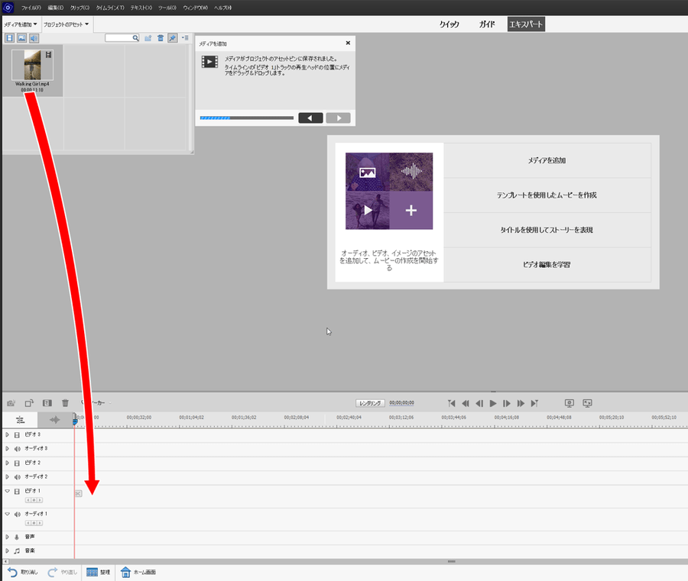
Task: Click タイトルを使用してストーリーを表現
Action: tap(547, 230)
